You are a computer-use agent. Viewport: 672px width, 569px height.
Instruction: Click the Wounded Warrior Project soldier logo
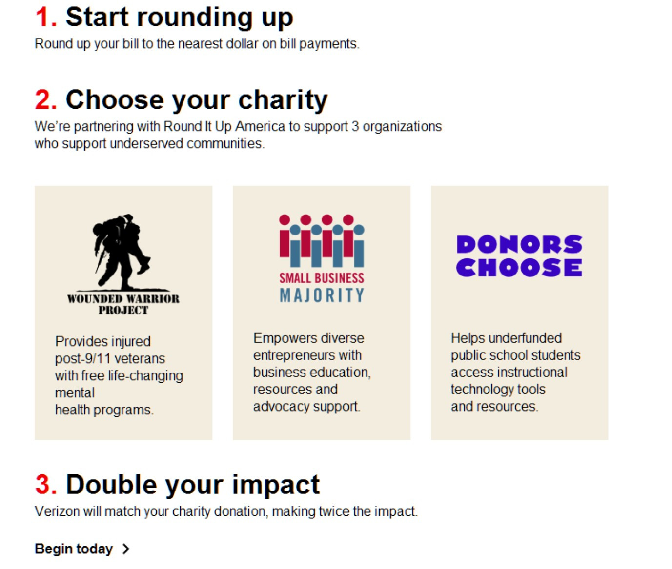[123, 264]
